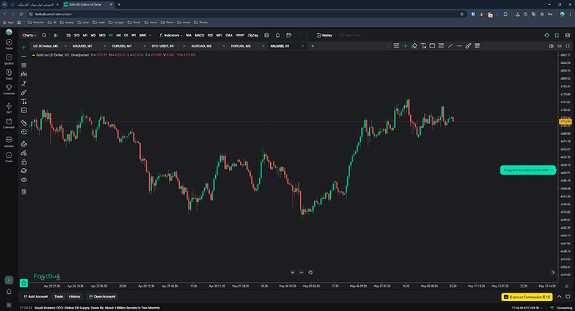This screenshot has width=575, height=311.
Task: Toggle lock all drawings
Action: point(24,161)
